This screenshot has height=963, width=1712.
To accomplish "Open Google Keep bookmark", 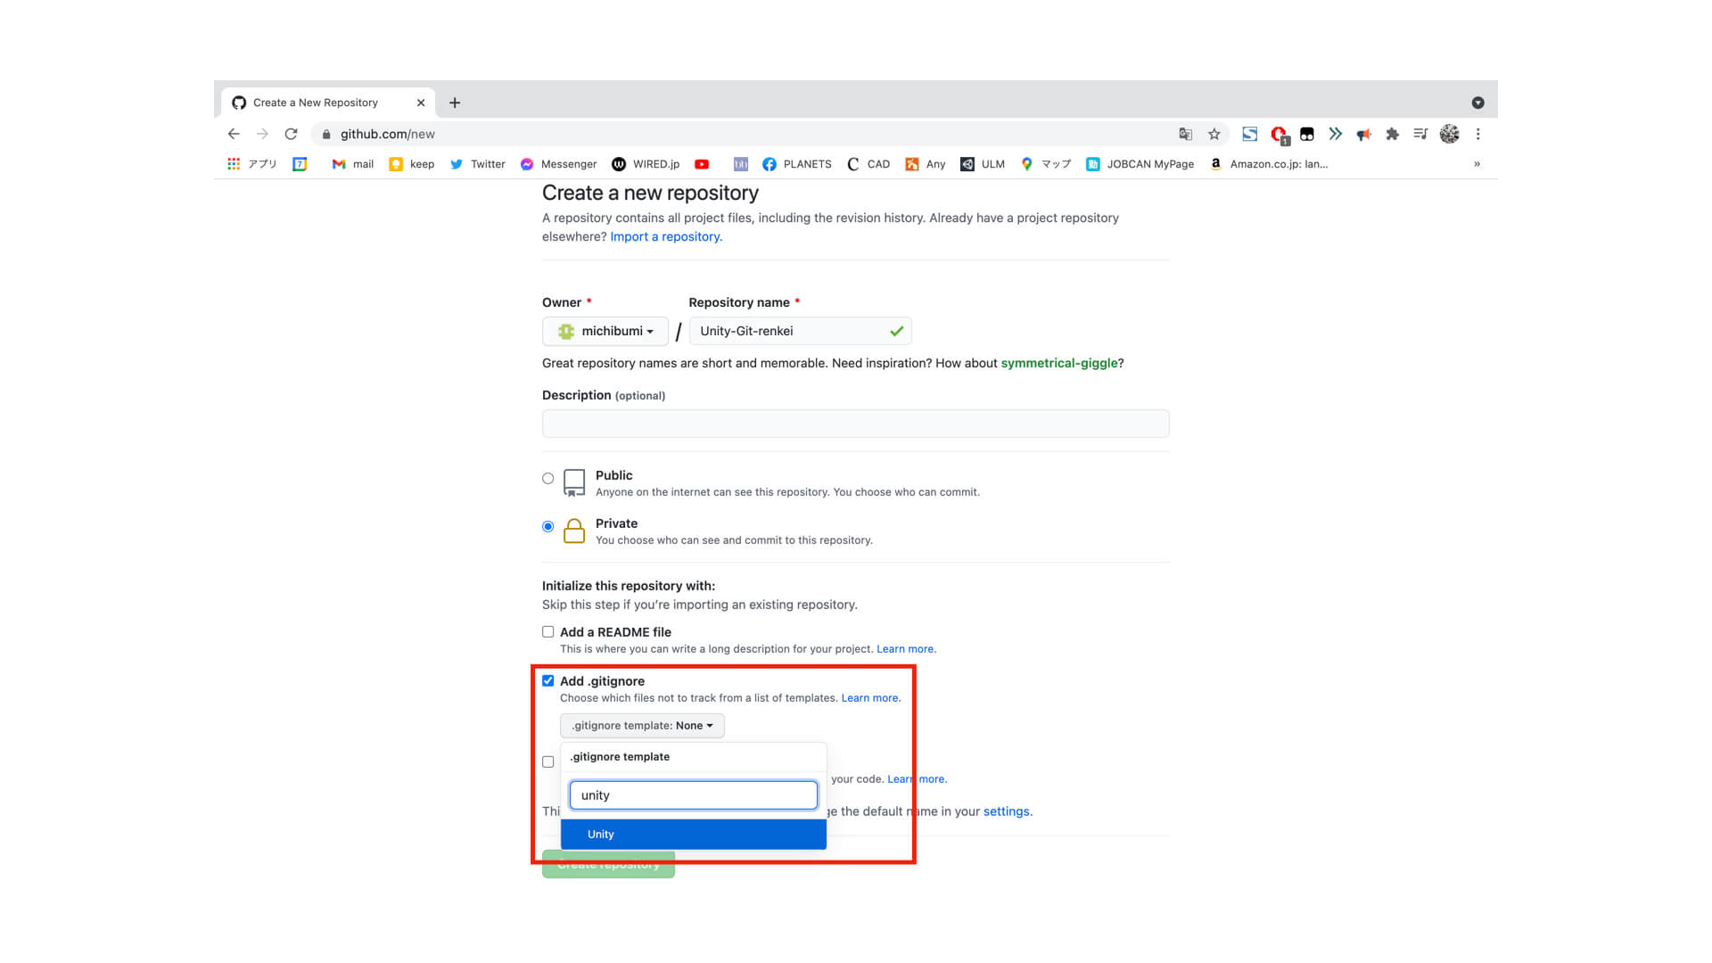I will tap(411, 164).
